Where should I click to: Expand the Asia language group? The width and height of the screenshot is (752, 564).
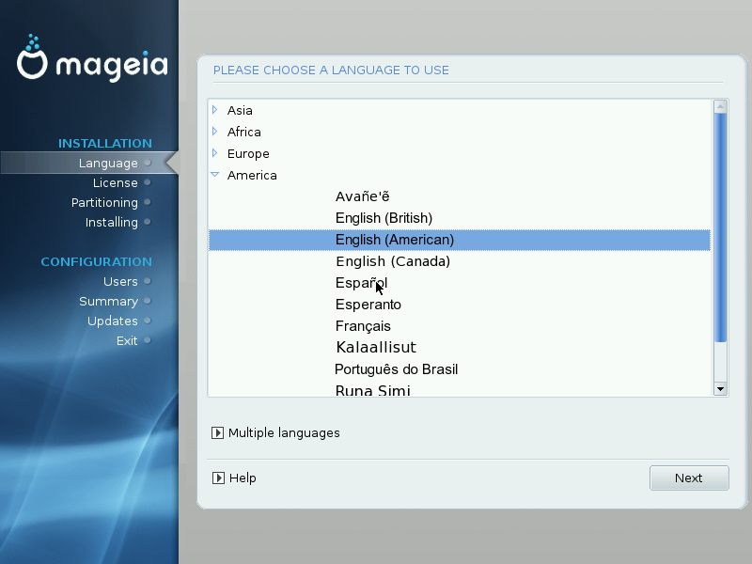tap(215, 110)
